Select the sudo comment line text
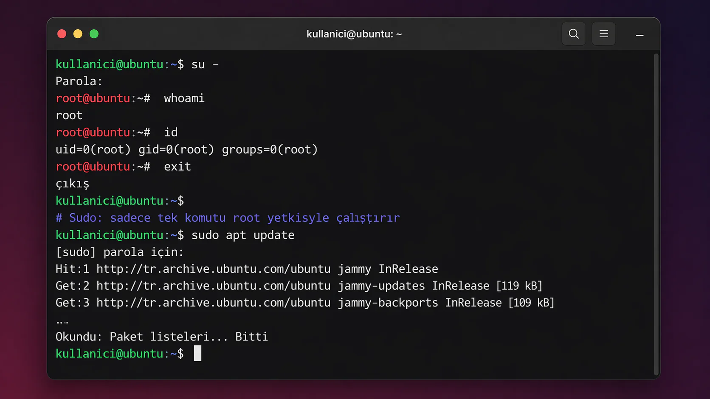Screen dimensions: 710x399 (x=227, y=218)
